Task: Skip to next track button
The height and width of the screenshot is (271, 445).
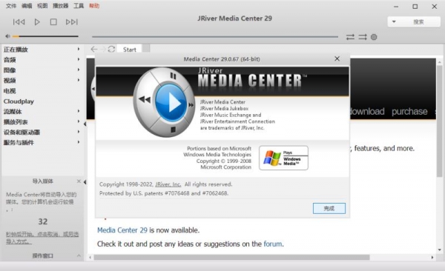Action: [72, 21]
